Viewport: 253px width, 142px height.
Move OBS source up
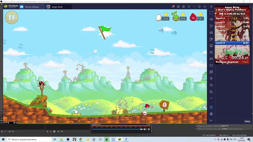point(59,131)
